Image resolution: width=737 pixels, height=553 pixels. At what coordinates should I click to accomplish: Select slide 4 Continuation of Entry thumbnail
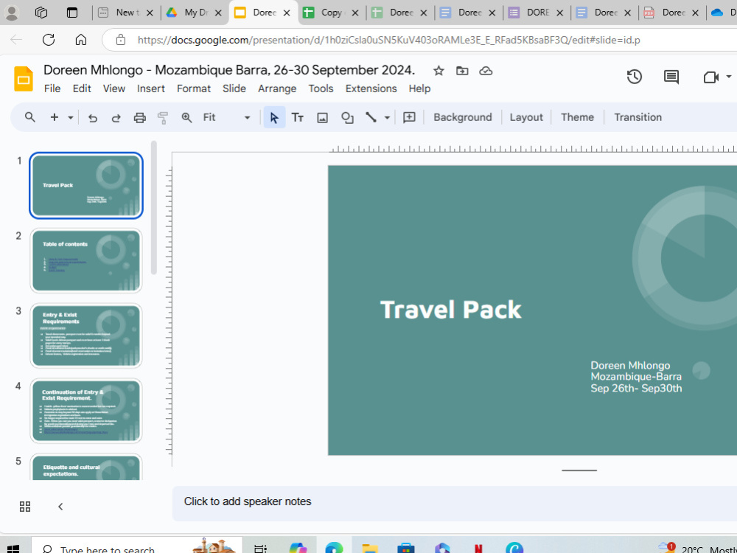pyautogui.click(x=86, y=411)
